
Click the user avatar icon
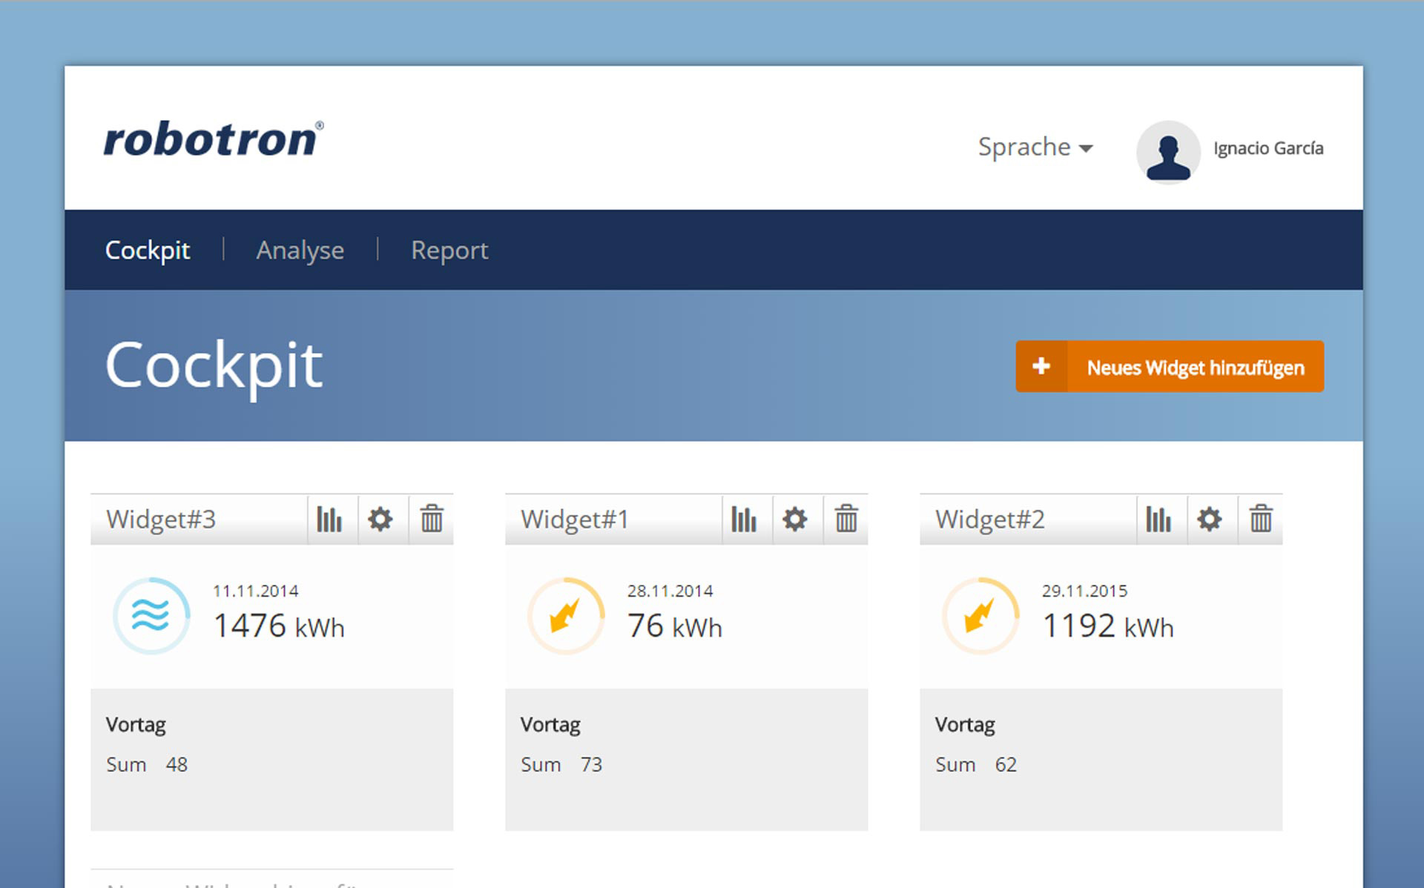click(1168, 152)
